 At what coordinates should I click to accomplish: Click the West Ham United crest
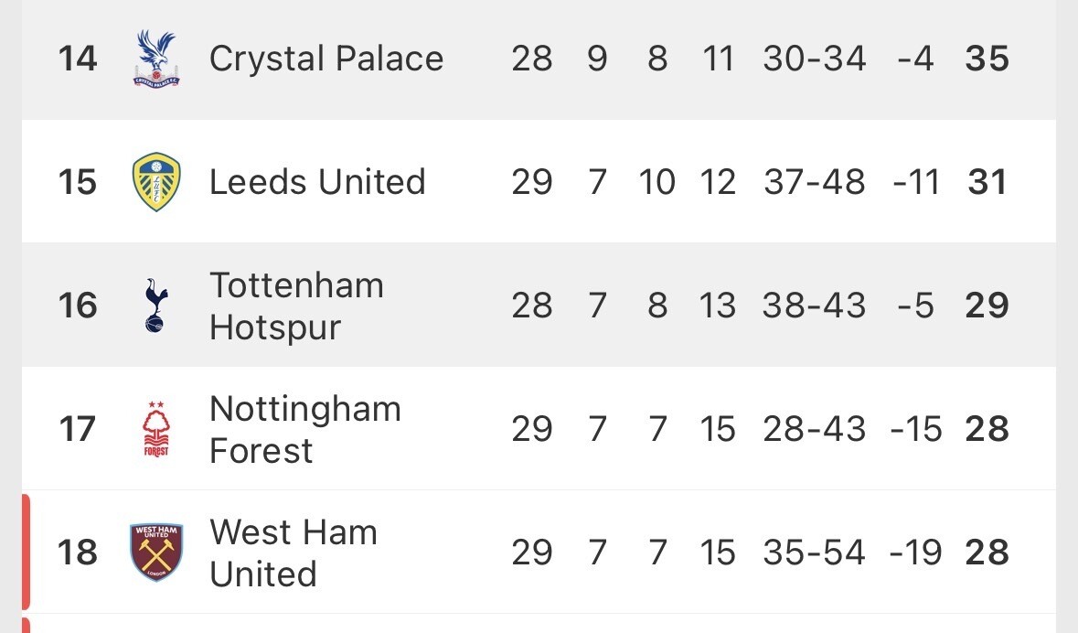156,553
